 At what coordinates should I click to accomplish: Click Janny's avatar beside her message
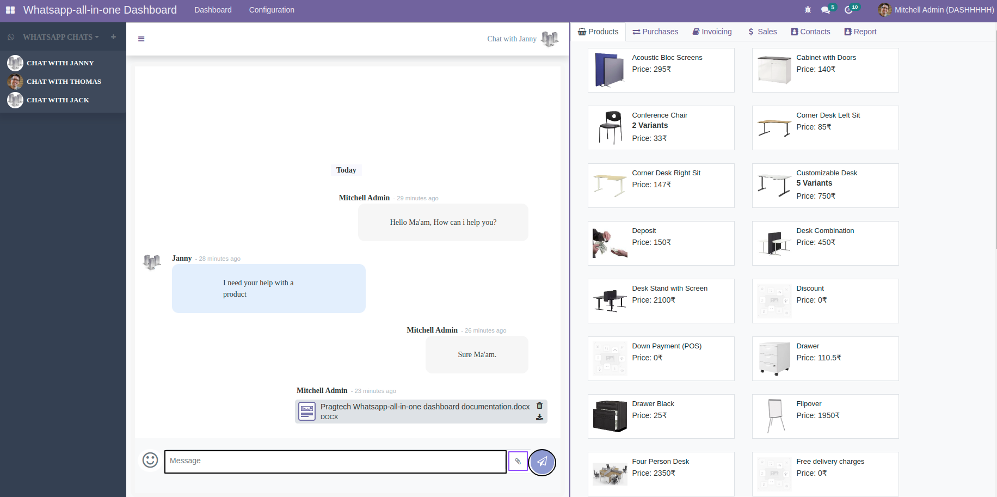click(x=152, y=262)
